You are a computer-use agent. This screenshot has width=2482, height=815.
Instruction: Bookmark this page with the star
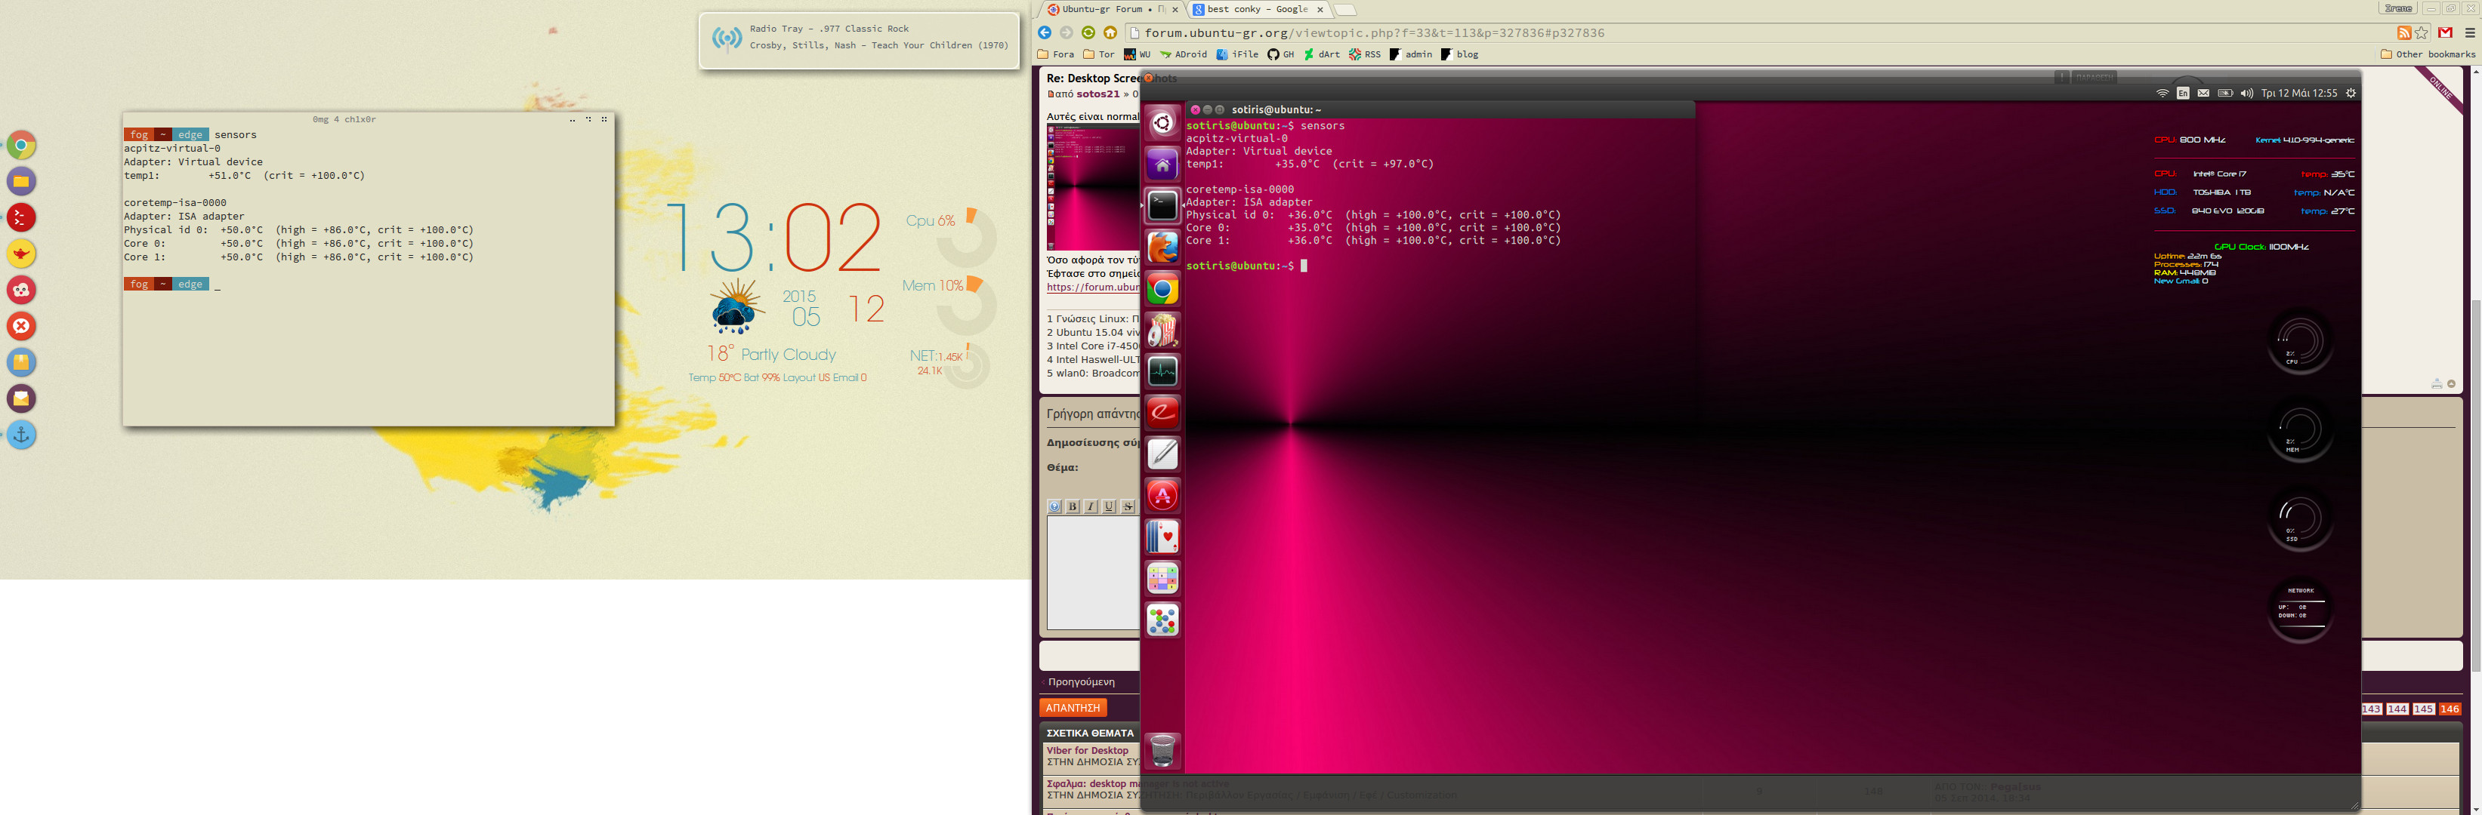[2422, 32]
